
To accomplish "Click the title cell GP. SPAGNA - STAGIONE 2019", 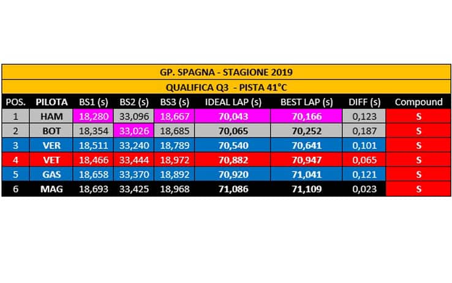I will click(225, 72).
